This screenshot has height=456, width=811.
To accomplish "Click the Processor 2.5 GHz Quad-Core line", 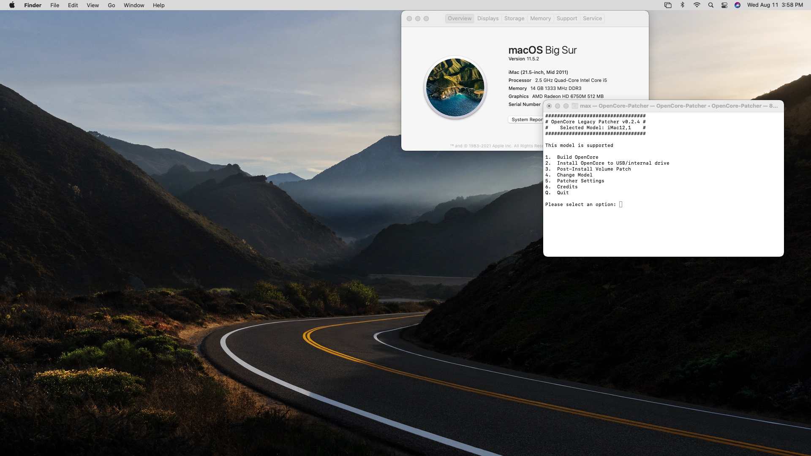I will (558, 80).
